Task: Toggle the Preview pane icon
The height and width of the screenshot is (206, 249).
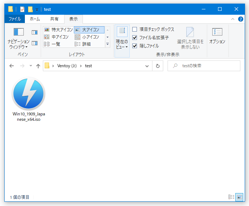Action: click(x=35, y=32)
